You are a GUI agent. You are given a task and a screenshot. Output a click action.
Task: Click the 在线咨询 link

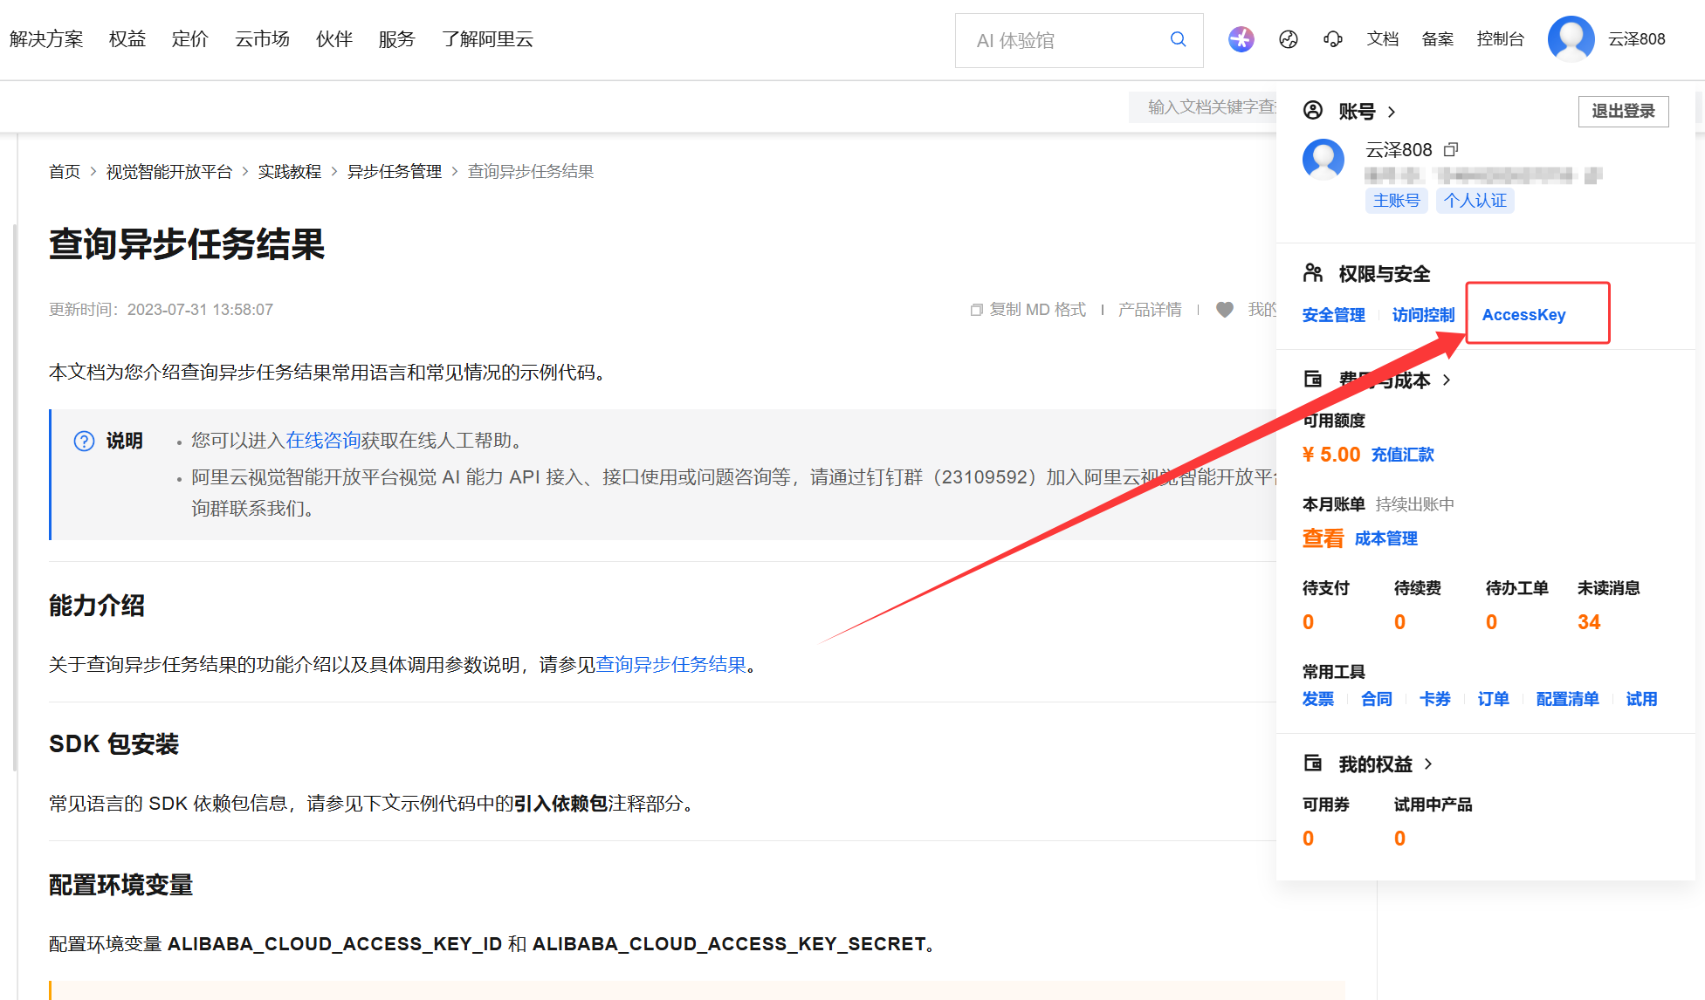323,441
